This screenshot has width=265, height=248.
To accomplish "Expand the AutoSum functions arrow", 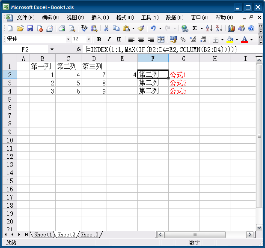I will 202,28.
